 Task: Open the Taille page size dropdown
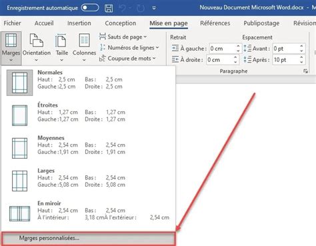61,47
